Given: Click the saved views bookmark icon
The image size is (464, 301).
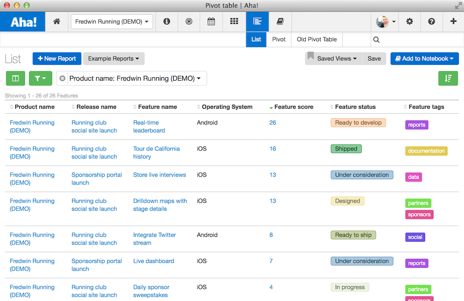Looking at the screenshot, I should [310, 56].
